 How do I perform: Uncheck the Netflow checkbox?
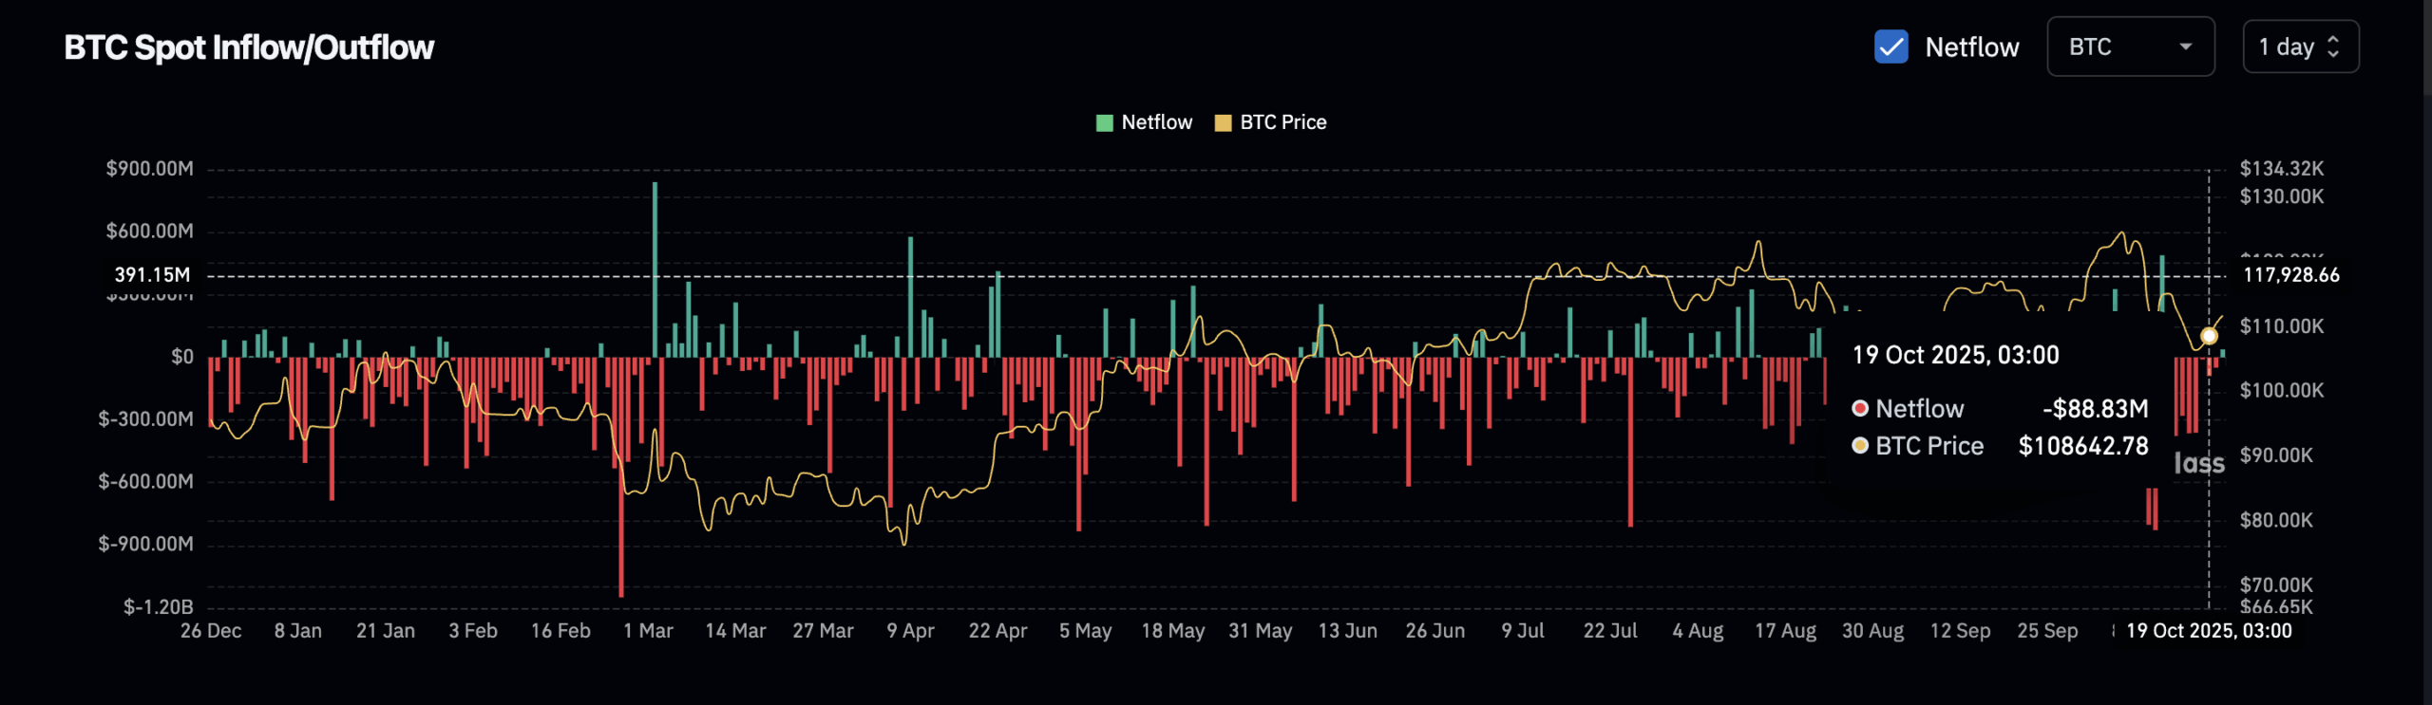pos(1890,46)
